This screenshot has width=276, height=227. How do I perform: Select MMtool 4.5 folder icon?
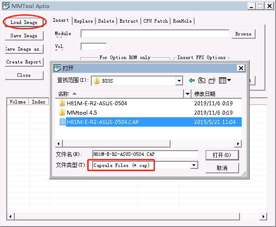pyautogui.click(x=62, y=112)
